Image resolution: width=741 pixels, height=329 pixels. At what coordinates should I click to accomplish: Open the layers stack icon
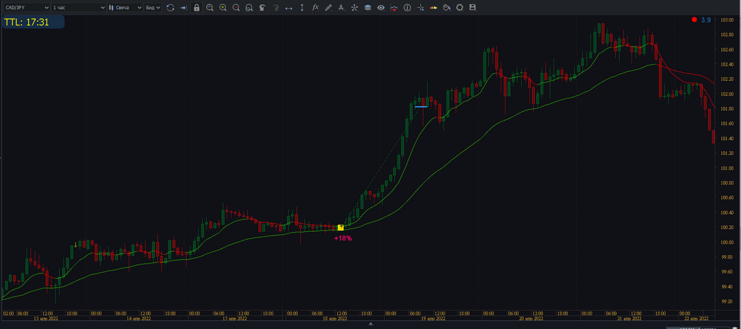pos(368,7)
